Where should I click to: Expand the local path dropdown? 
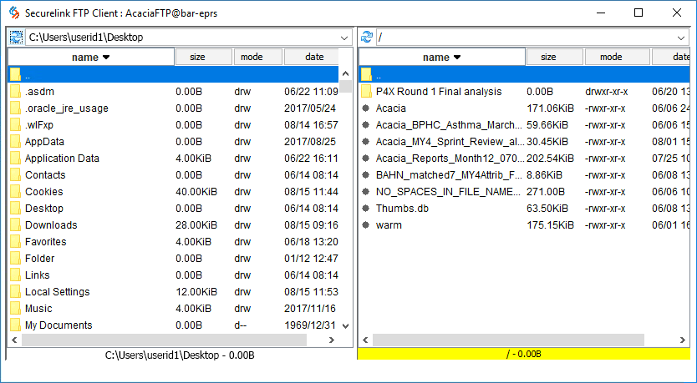click(344, 38)
